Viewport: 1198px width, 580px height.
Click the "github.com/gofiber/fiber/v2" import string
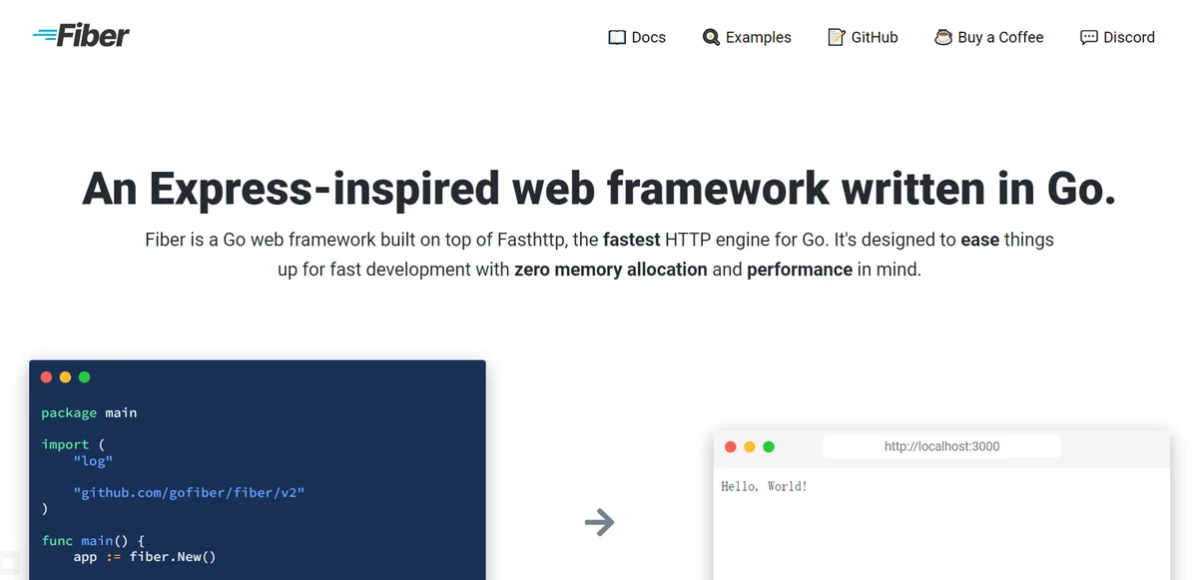(189, 492)
